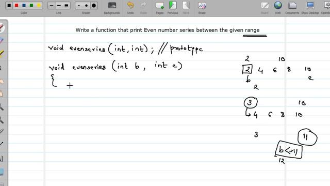Open the Documents manager

click(292, 8)
